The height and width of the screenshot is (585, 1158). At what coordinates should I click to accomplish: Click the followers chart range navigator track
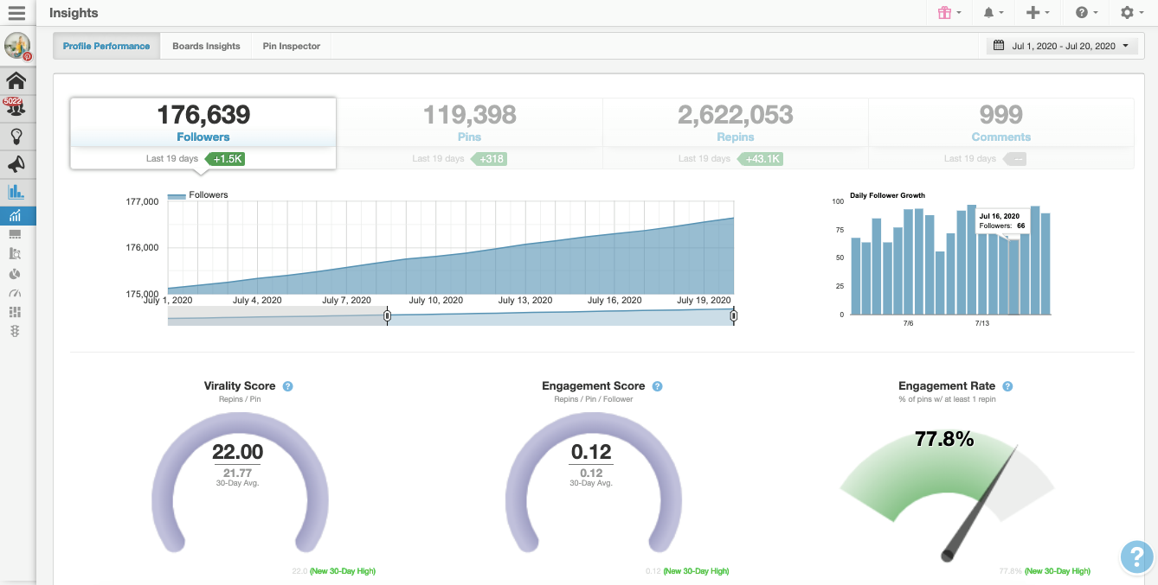(x=450, y=316)
